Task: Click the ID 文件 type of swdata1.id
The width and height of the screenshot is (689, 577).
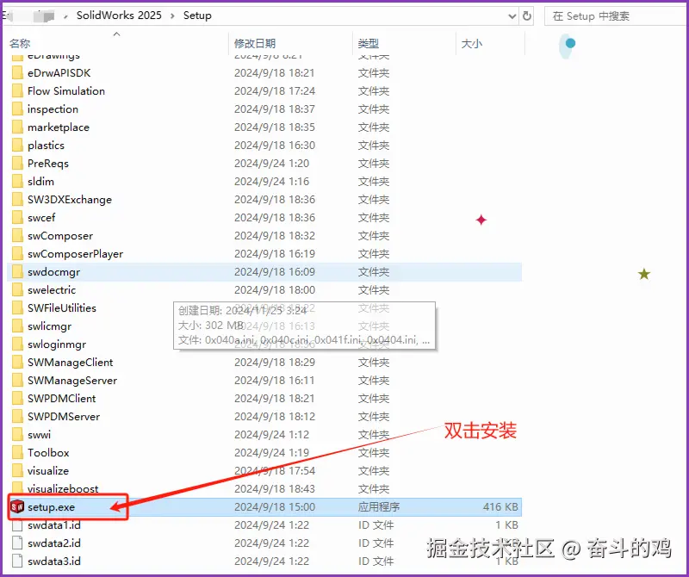Action: pyautogui.click(x=376, y=525)
